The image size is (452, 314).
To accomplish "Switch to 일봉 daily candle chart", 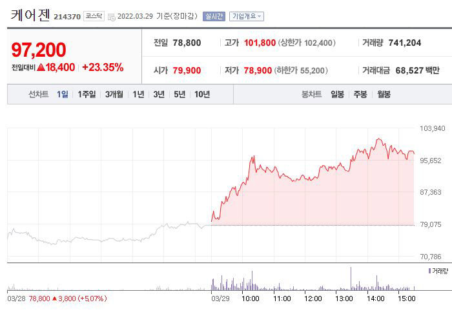I will click(x=337, y=94).
